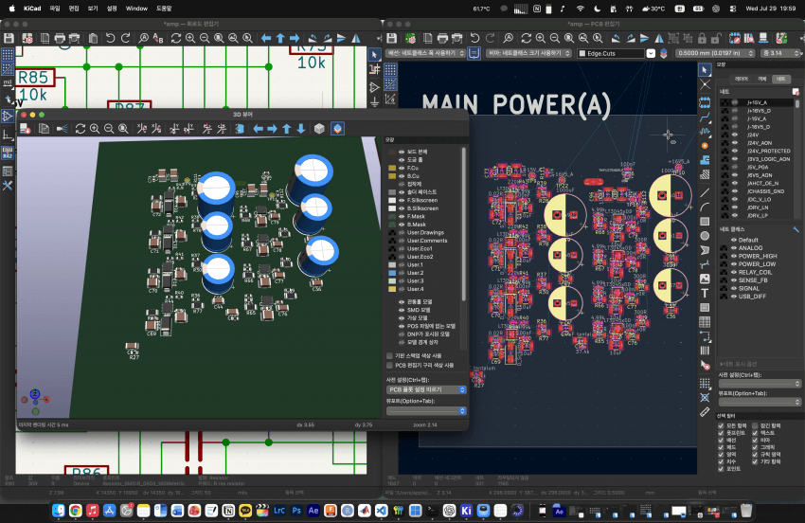Select the measure ruler tool

705,412
